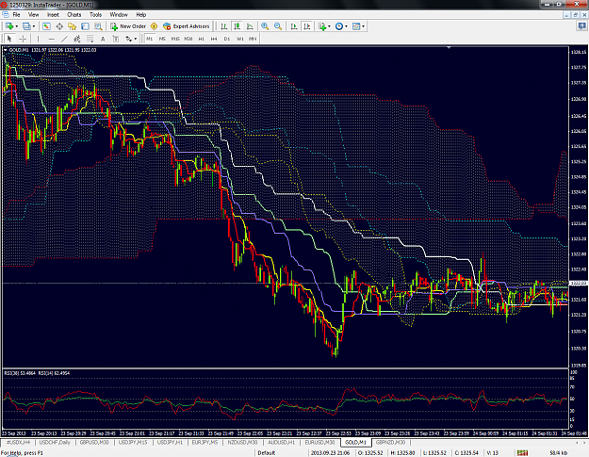589x457 pixels.
Task: Select the text 'A' tool
Action: coord(103,39)
